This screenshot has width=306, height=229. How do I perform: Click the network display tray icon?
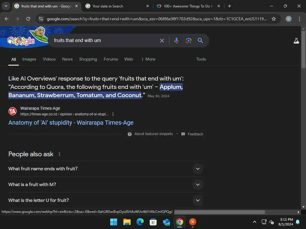point(264,222)
